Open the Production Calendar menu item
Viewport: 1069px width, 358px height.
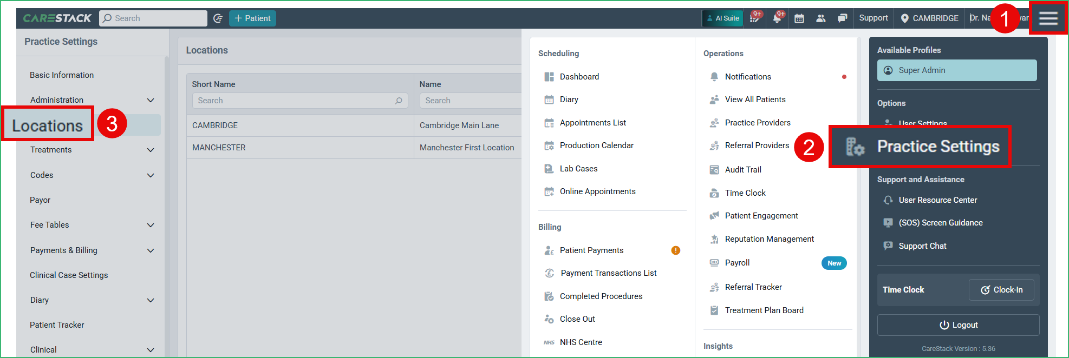(596, 145)
